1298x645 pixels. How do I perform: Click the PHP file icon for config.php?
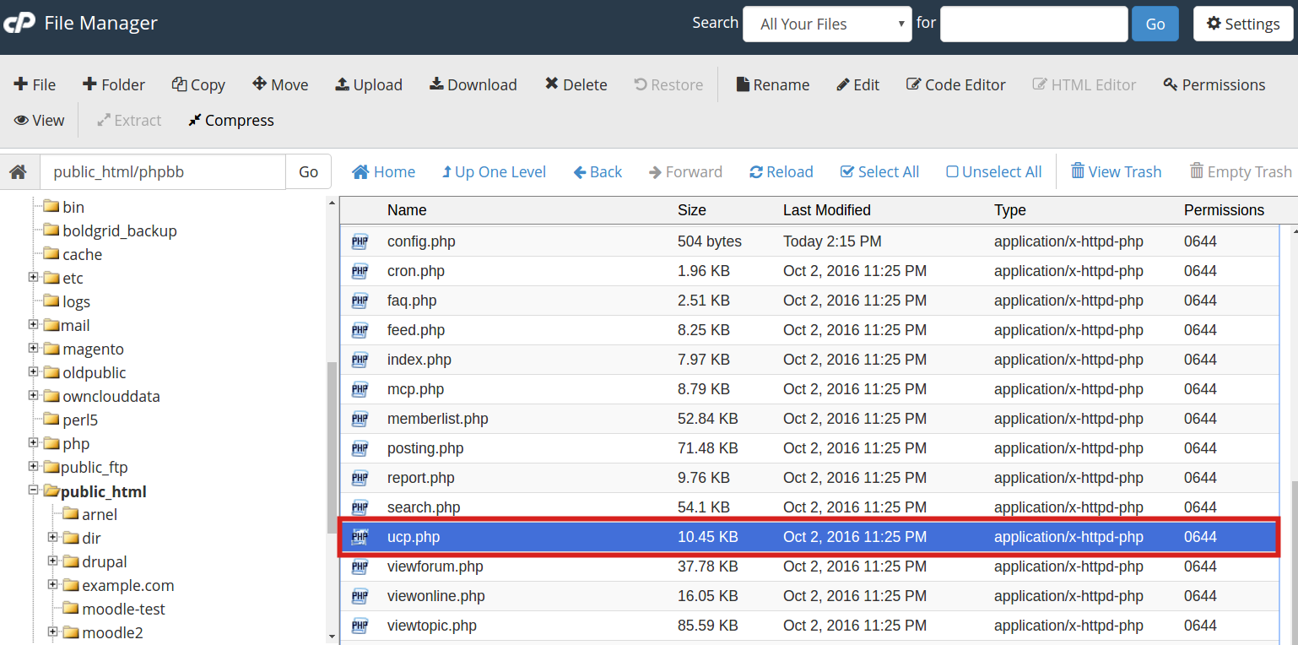[360, 241]
